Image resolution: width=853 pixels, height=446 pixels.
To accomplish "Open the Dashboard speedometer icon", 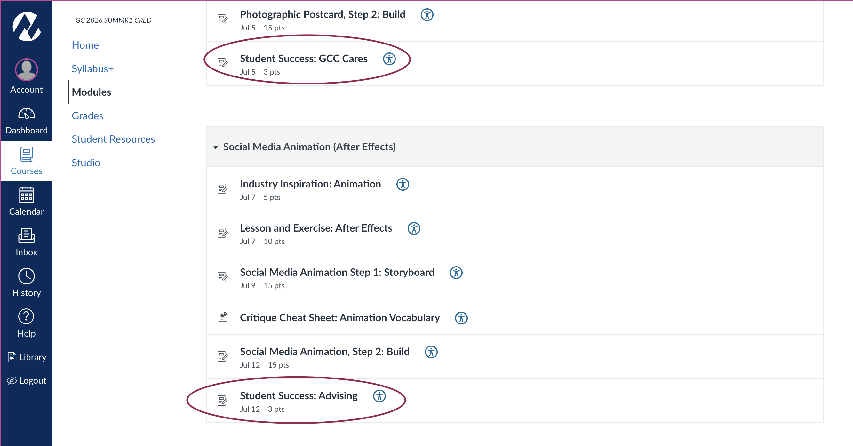I will pyautogui.click(x=26, y=114).
